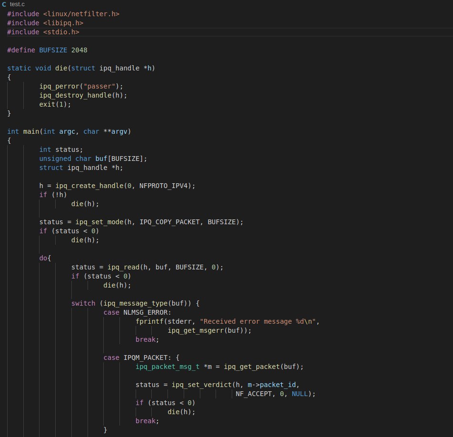Click ipq_create_handle call
This screenshot has height=437, width=453.
pyautogui.click(x=89, y=186)
